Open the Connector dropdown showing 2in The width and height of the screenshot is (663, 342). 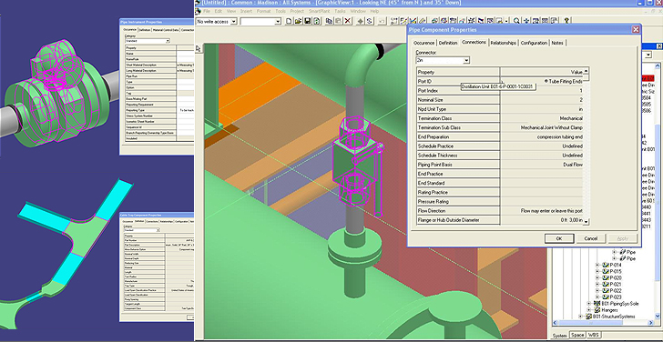click(466, 61)
